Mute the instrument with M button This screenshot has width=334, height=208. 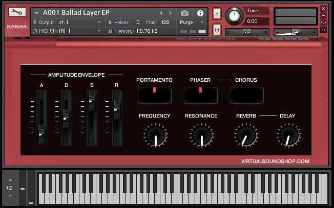click(x=217, y=30)
